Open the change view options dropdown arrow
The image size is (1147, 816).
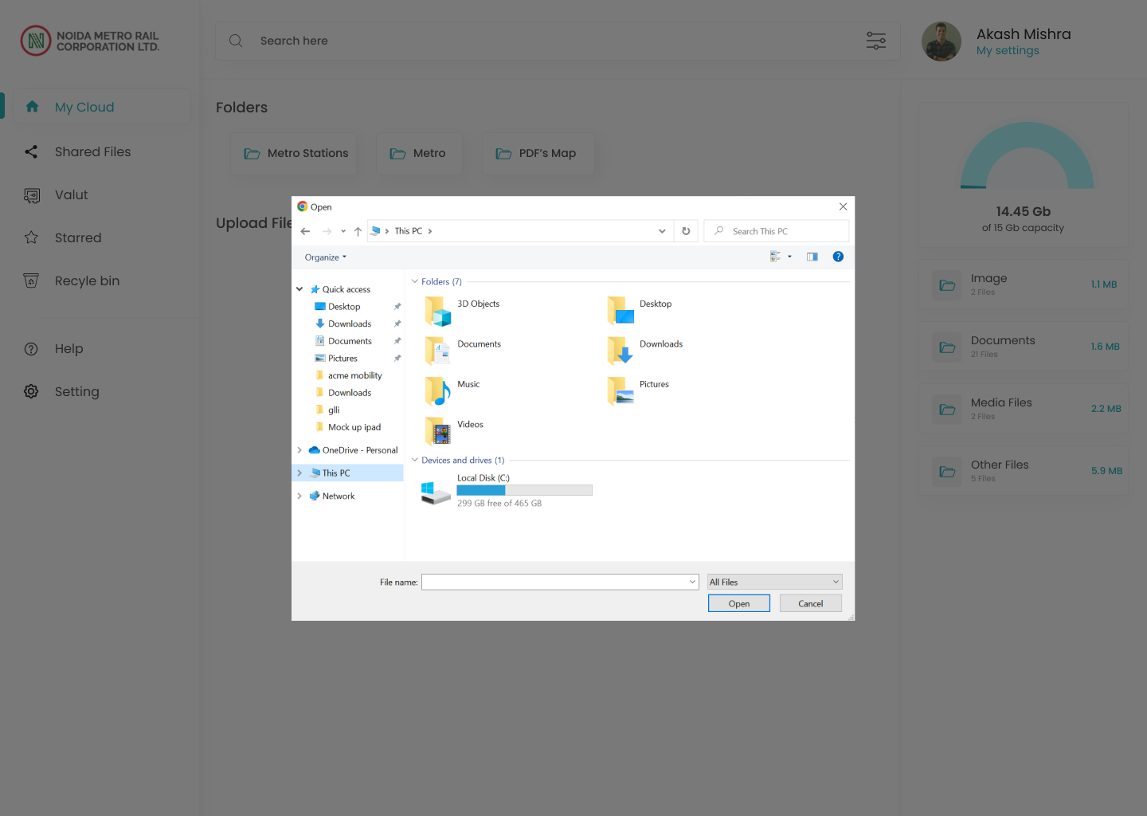tap(789, 257)
